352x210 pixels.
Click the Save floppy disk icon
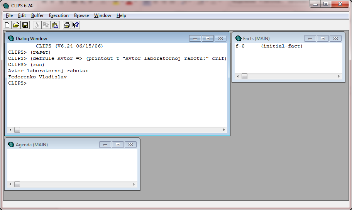[x=25, y=25]
